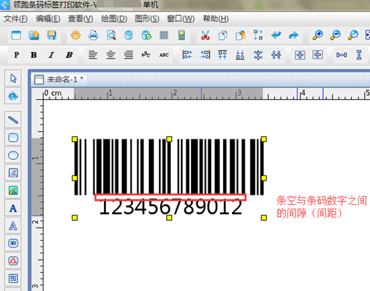Select the outlined A text tool
The width and height of the screenshot is (370, 291).
13,226
